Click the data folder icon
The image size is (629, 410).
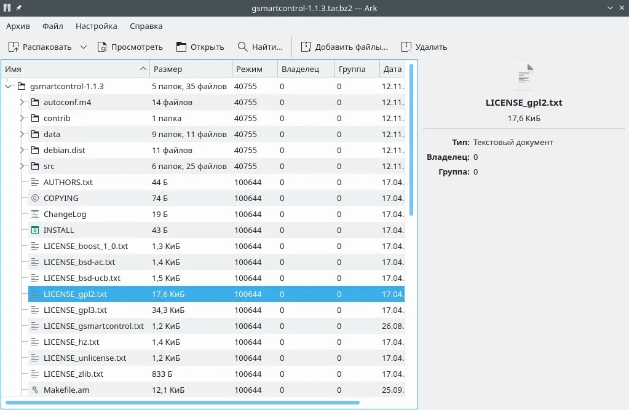click(x=35, y=134)
